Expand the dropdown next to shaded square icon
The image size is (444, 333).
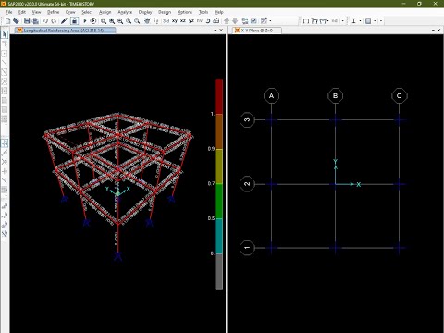click(375, 20)
